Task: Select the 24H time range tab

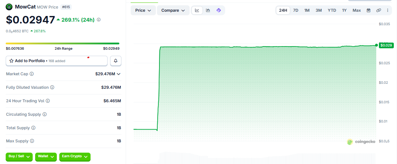Action: (283, 10)
